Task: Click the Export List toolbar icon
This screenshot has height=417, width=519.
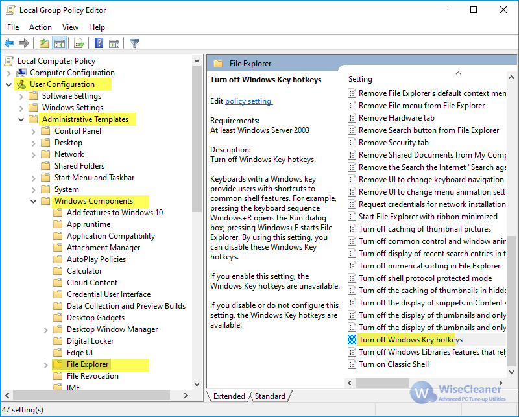Action: 79,43
